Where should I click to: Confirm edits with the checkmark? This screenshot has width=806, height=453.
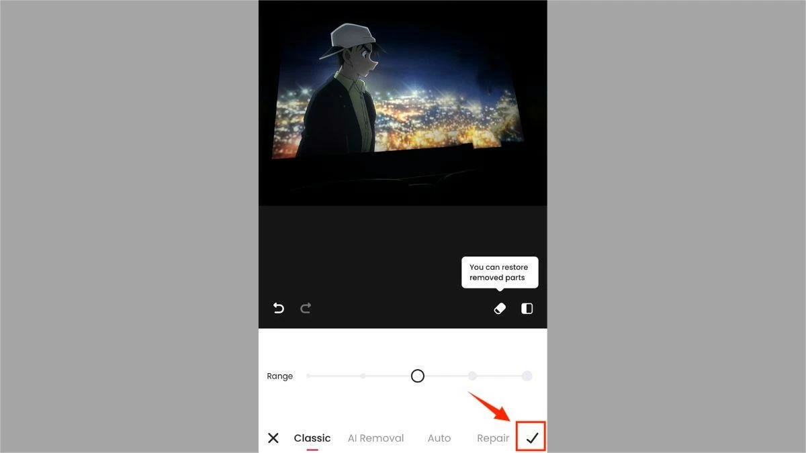(x=532, y=438)
